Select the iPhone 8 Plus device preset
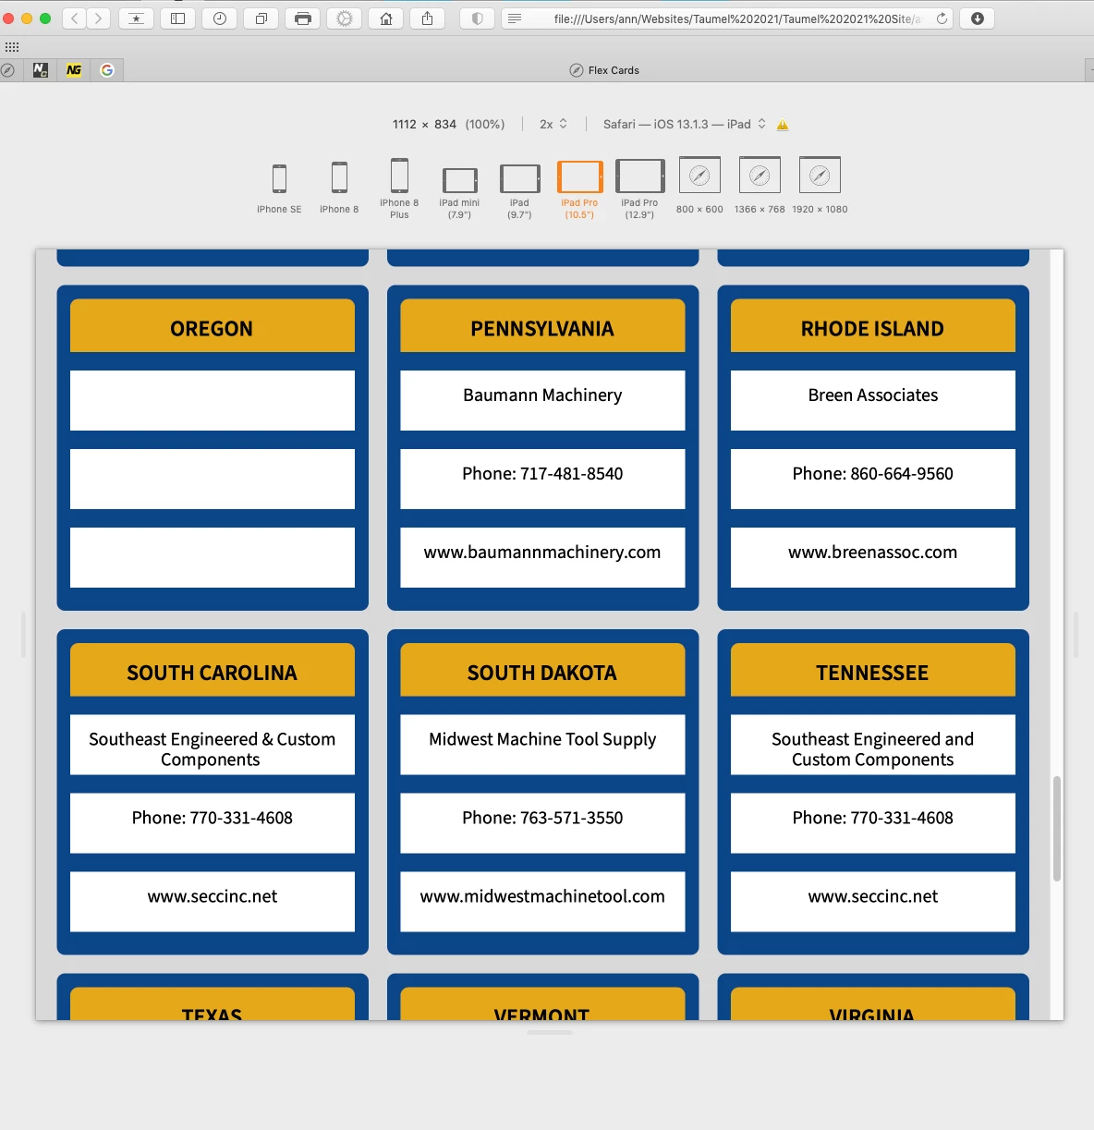Screen dimensions: 1094x1130 pyautogui.click(x=399, y=188)
